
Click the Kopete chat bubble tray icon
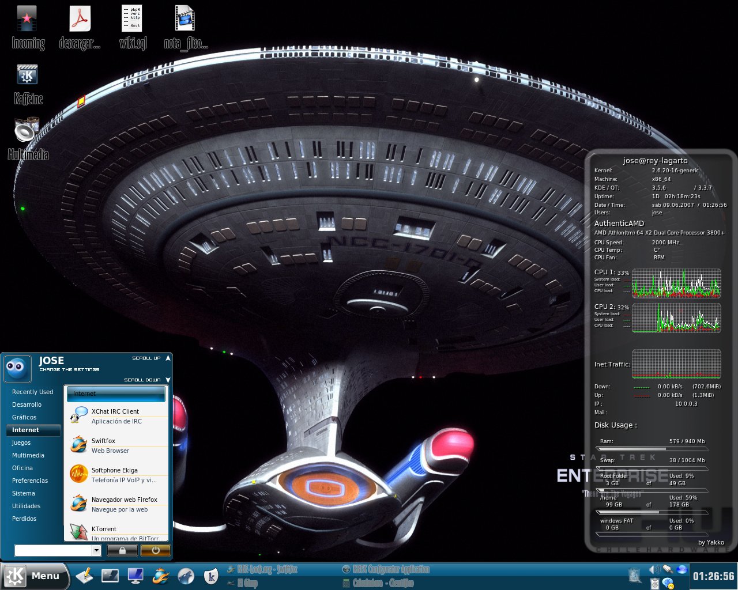[x=668, y=584]
